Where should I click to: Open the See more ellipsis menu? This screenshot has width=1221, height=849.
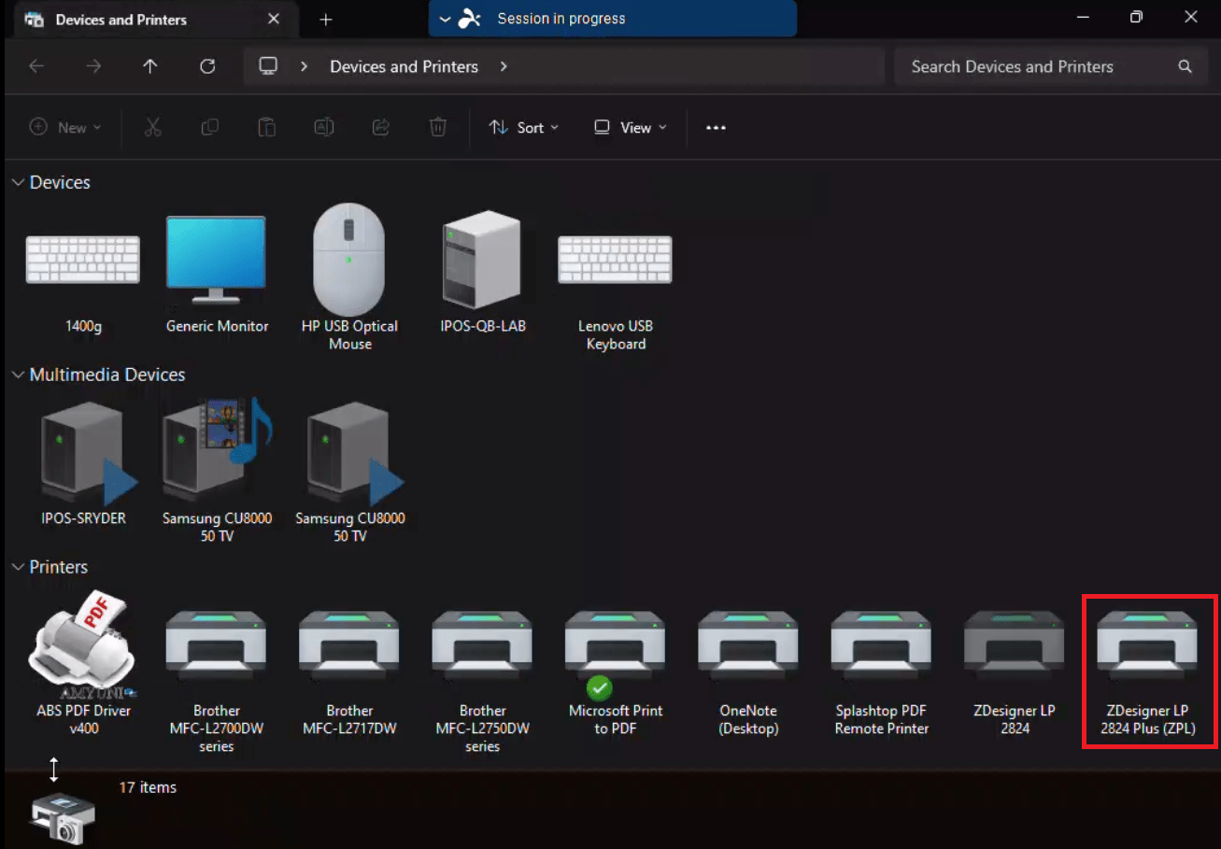click(716, 127)
